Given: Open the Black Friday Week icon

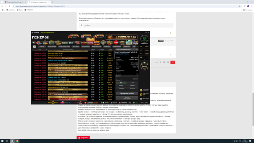Looking at the screenshot, I should pos(123,43).
